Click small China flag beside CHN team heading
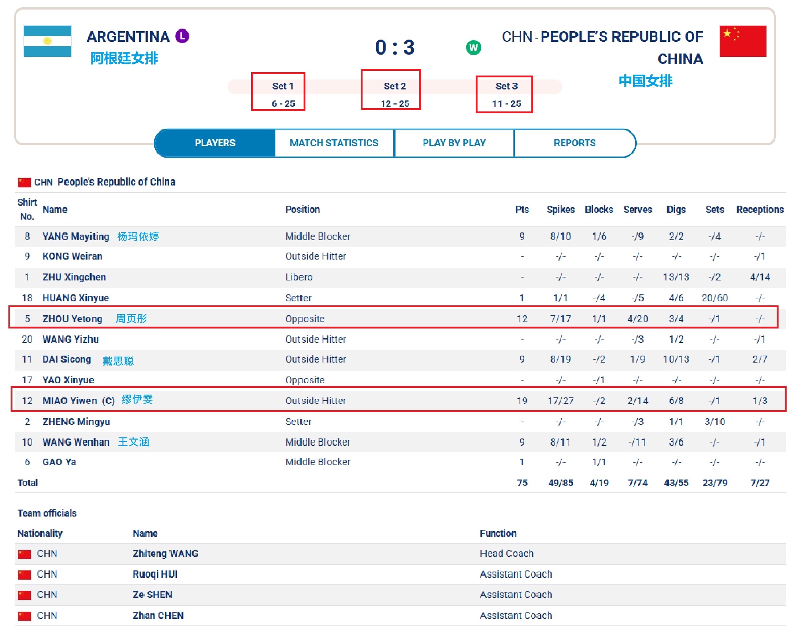791x628 pixels. pos(24,182)
